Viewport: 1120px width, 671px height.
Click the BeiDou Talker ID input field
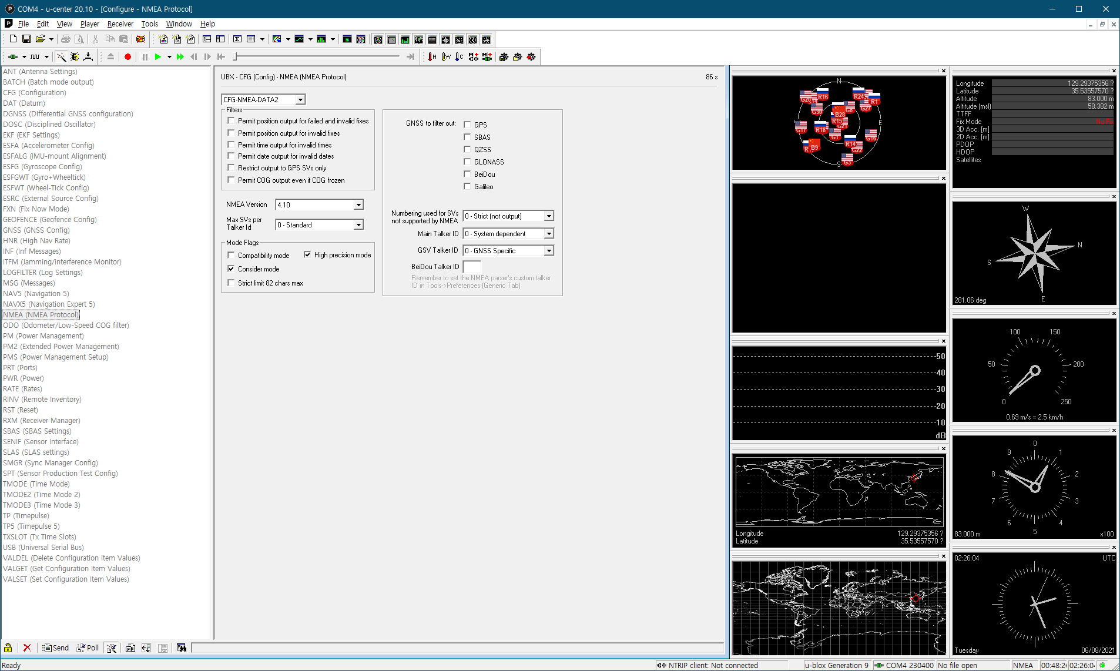point(472,267)
